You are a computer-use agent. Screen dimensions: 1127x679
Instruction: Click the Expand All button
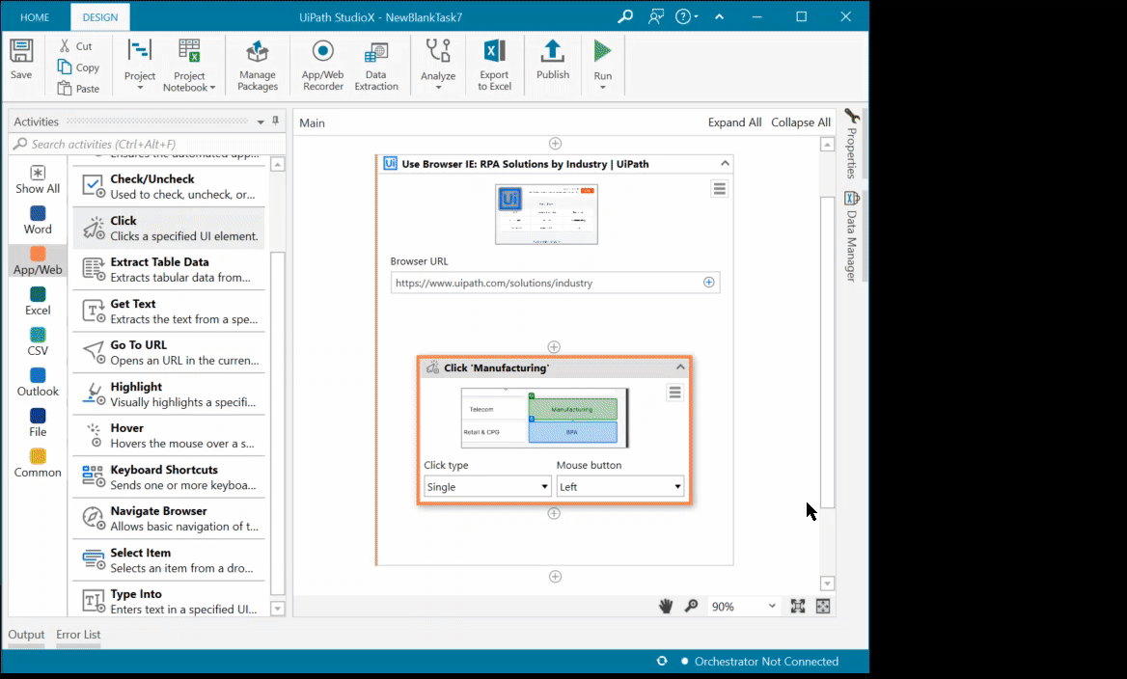click(x=734, y=122)
